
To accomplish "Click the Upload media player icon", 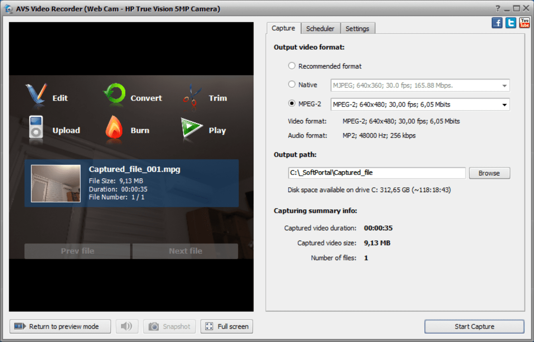I will click(x=36, y=127).
